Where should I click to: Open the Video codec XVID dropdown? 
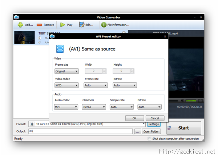[x=66, y=85]
